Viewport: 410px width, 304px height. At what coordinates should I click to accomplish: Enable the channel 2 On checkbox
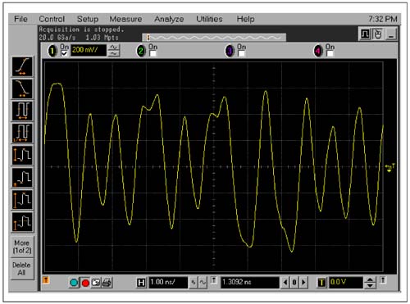click(x=153, y=53)
